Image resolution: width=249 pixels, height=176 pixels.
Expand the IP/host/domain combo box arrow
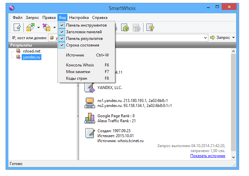click(x=205, y=38)
